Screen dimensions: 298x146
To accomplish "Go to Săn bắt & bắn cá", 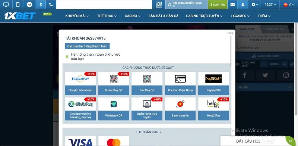I will (163, 16).
